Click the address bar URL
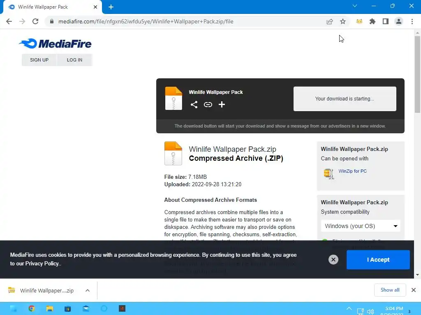 pyautogui.click(x=146, y=21)
